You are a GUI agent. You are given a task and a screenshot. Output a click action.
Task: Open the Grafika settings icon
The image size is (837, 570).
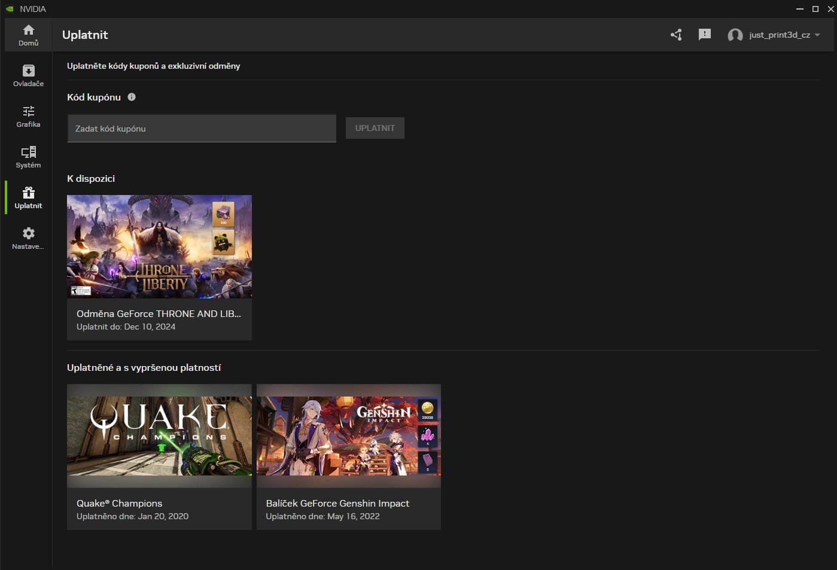click(28, 111)
